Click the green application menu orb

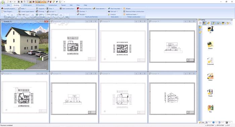coord(3,3)
